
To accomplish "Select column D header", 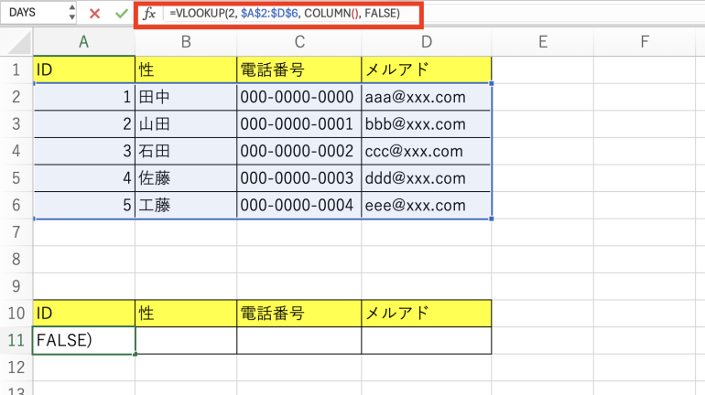I will click(x=427, y=42).
